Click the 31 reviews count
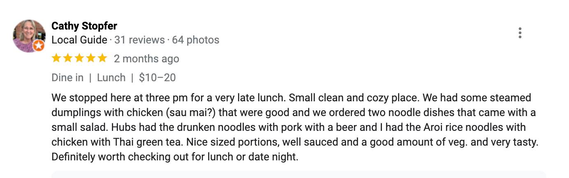Image resolution: width=569 pixels, height=178 pixels. [139, 40]
